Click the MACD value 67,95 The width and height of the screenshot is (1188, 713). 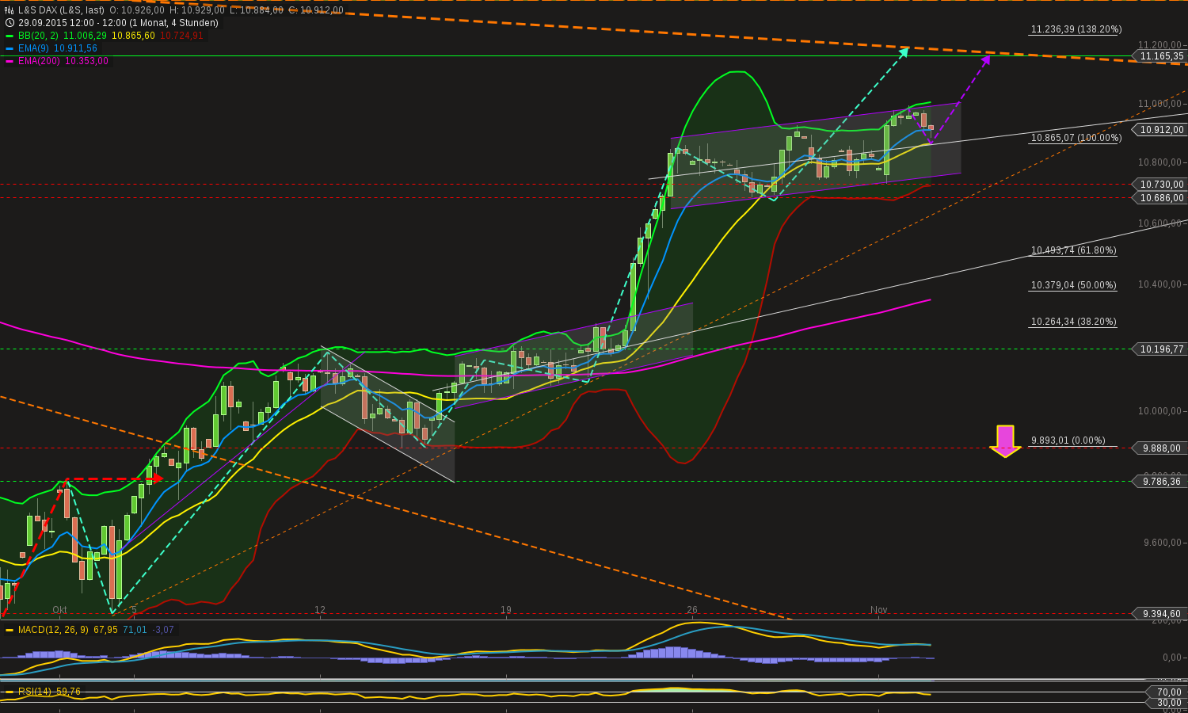coord(106,630)
